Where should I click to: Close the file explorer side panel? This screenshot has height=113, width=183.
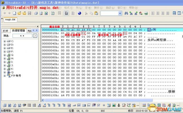pyautogui.click(x=37, y=27)
